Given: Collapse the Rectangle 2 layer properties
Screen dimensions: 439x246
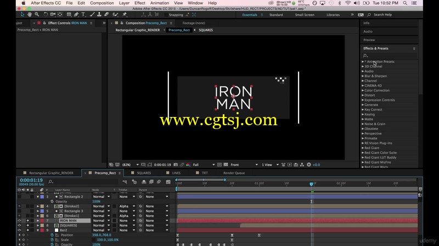Looking at the screenshot, I should point(38,197).
